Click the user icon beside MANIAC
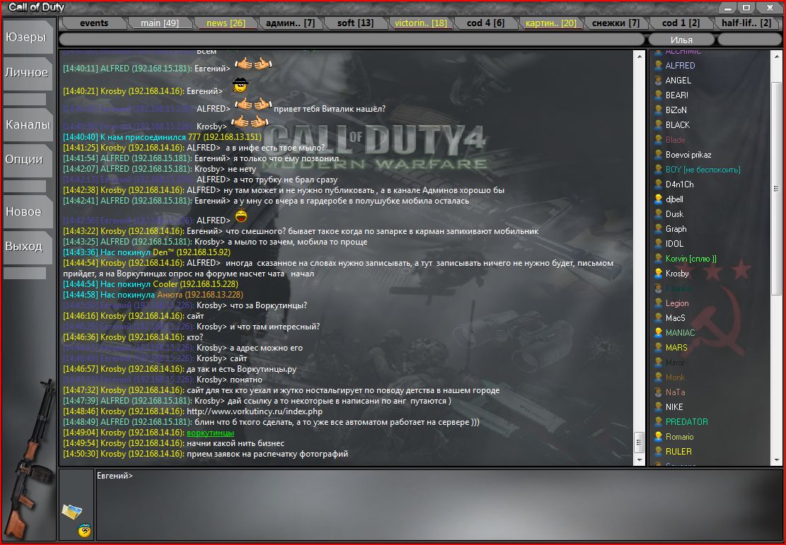Image resolution: width=786 pixels, height=545 pixels. coord(658,333)
